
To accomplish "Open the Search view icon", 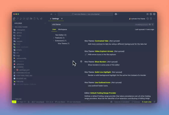I will (x=17, y=19).
